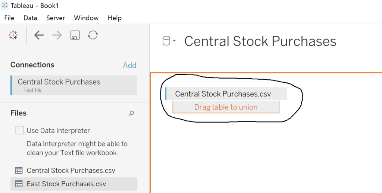Go back using the left arrow icon
Screen dimensions: 382x193
click(x=39, y=35)
